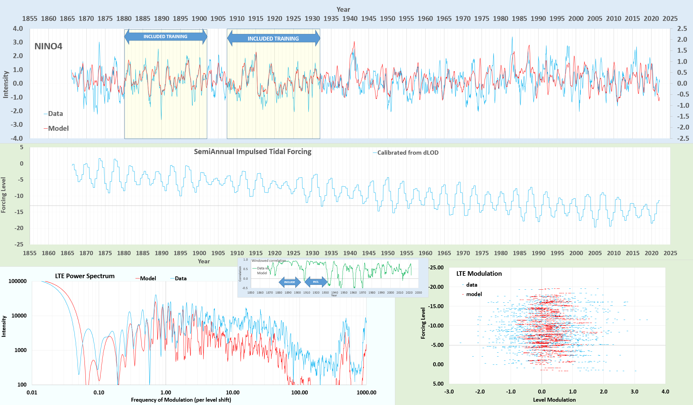Click the NINO4 chart label
The height and width of the screenshot is (405, 693).
(48, 46)
